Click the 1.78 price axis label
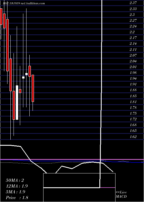 click(x=133, y=107)
